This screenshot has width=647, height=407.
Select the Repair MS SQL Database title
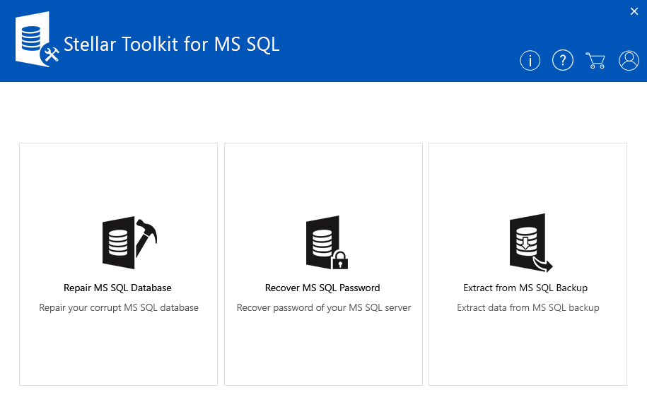point(118,288)
